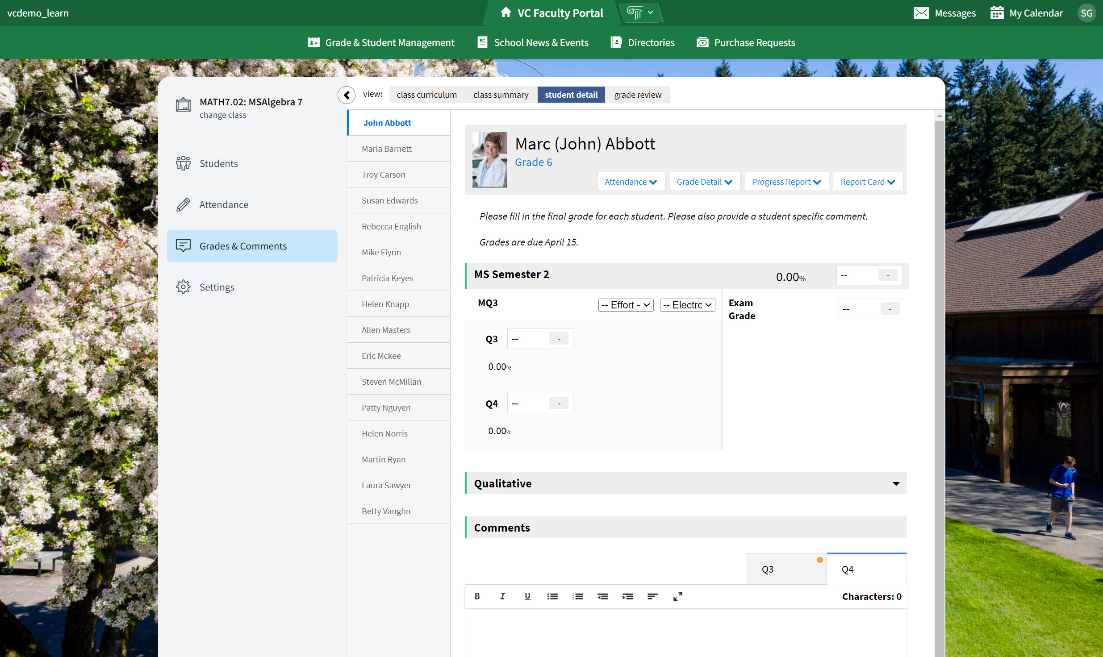
Task: Open Marc Abbott's Grade 6 link
Action: click(x=533, y=162)
